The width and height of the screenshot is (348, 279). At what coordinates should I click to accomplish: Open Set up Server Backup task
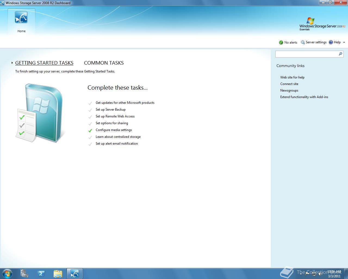pyautogui.click(x=111, y=110)
